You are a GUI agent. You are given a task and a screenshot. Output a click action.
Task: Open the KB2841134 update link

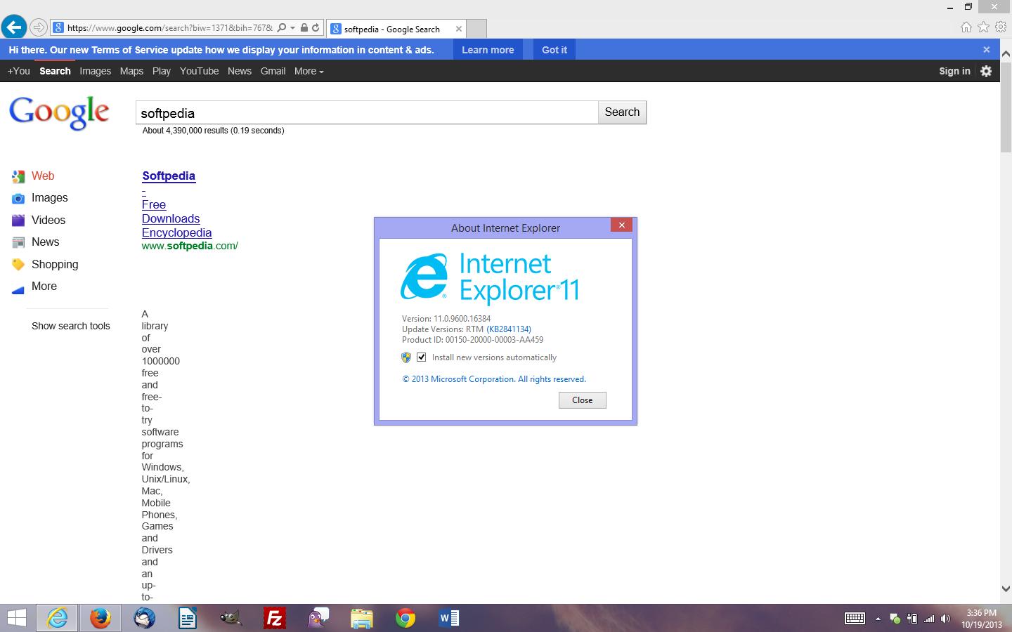point(509,329)
